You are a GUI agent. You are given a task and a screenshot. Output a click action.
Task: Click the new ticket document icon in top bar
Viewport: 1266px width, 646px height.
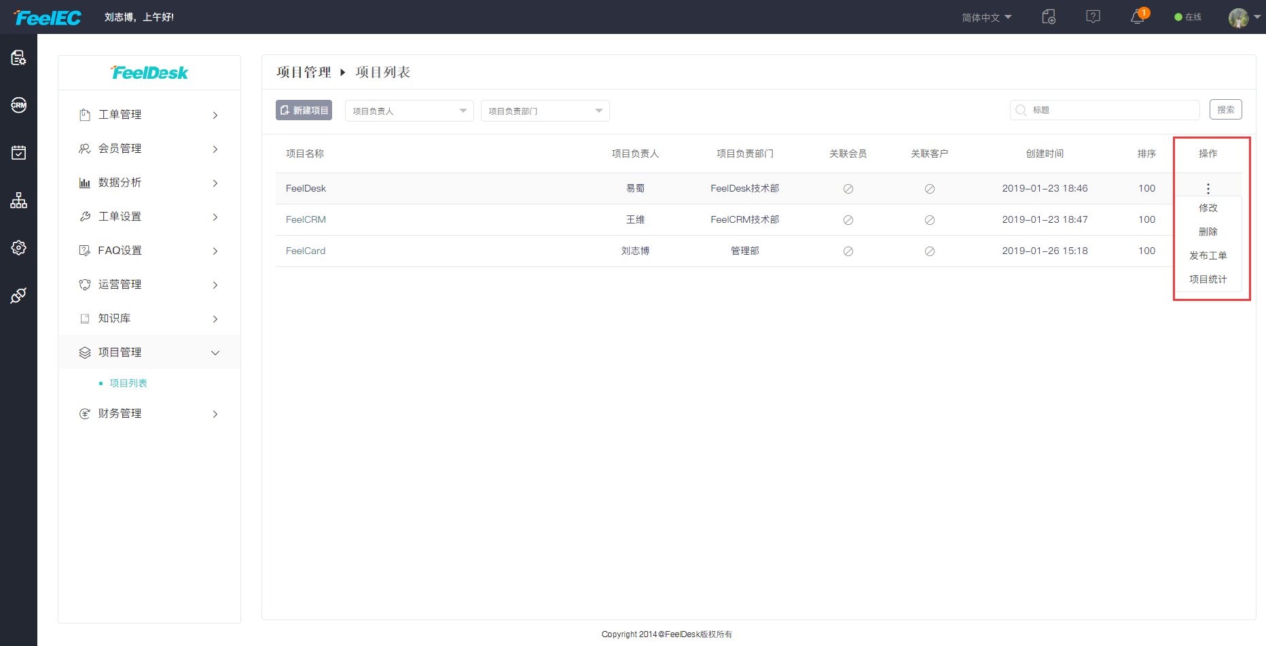[1049, 17]
